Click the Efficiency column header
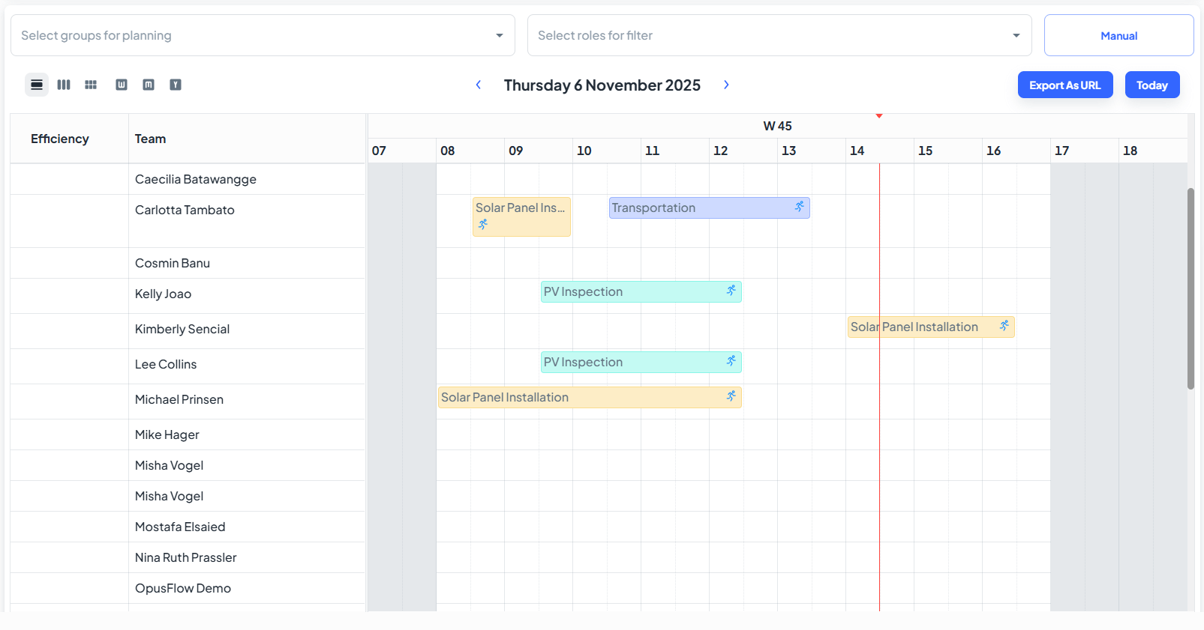Viewport: 1204px width, 630px height. tap(60, 139)
